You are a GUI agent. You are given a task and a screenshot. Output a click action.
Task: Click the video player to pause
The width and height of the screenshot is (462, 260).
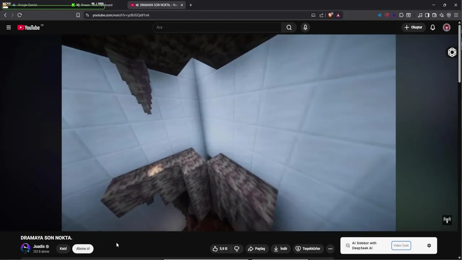click(x=228, y=133)
